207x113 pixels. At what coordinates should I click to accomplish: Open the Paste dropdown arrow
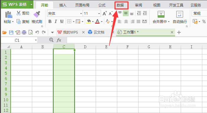tap(13, 21)
